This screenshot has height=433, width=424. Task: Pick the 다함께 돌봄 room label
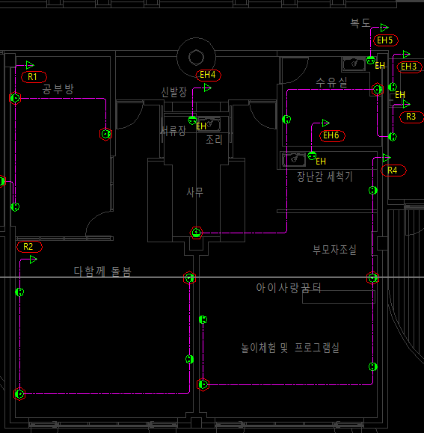[102, 271]
